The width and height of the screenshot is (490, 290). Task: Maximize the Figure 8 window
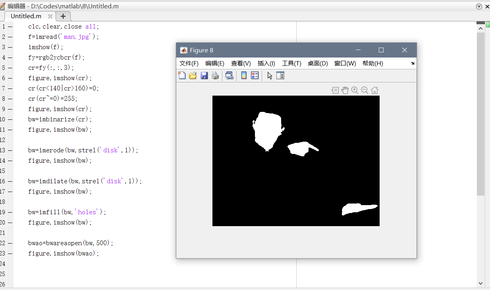(x=381, y=50)
